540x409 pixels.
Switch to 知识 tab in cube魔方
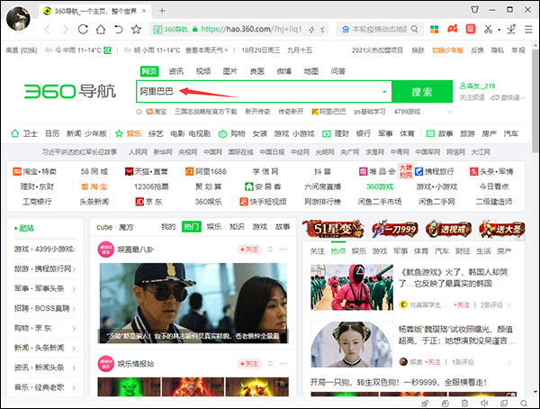pyautogui.click(x=237, y=226)
